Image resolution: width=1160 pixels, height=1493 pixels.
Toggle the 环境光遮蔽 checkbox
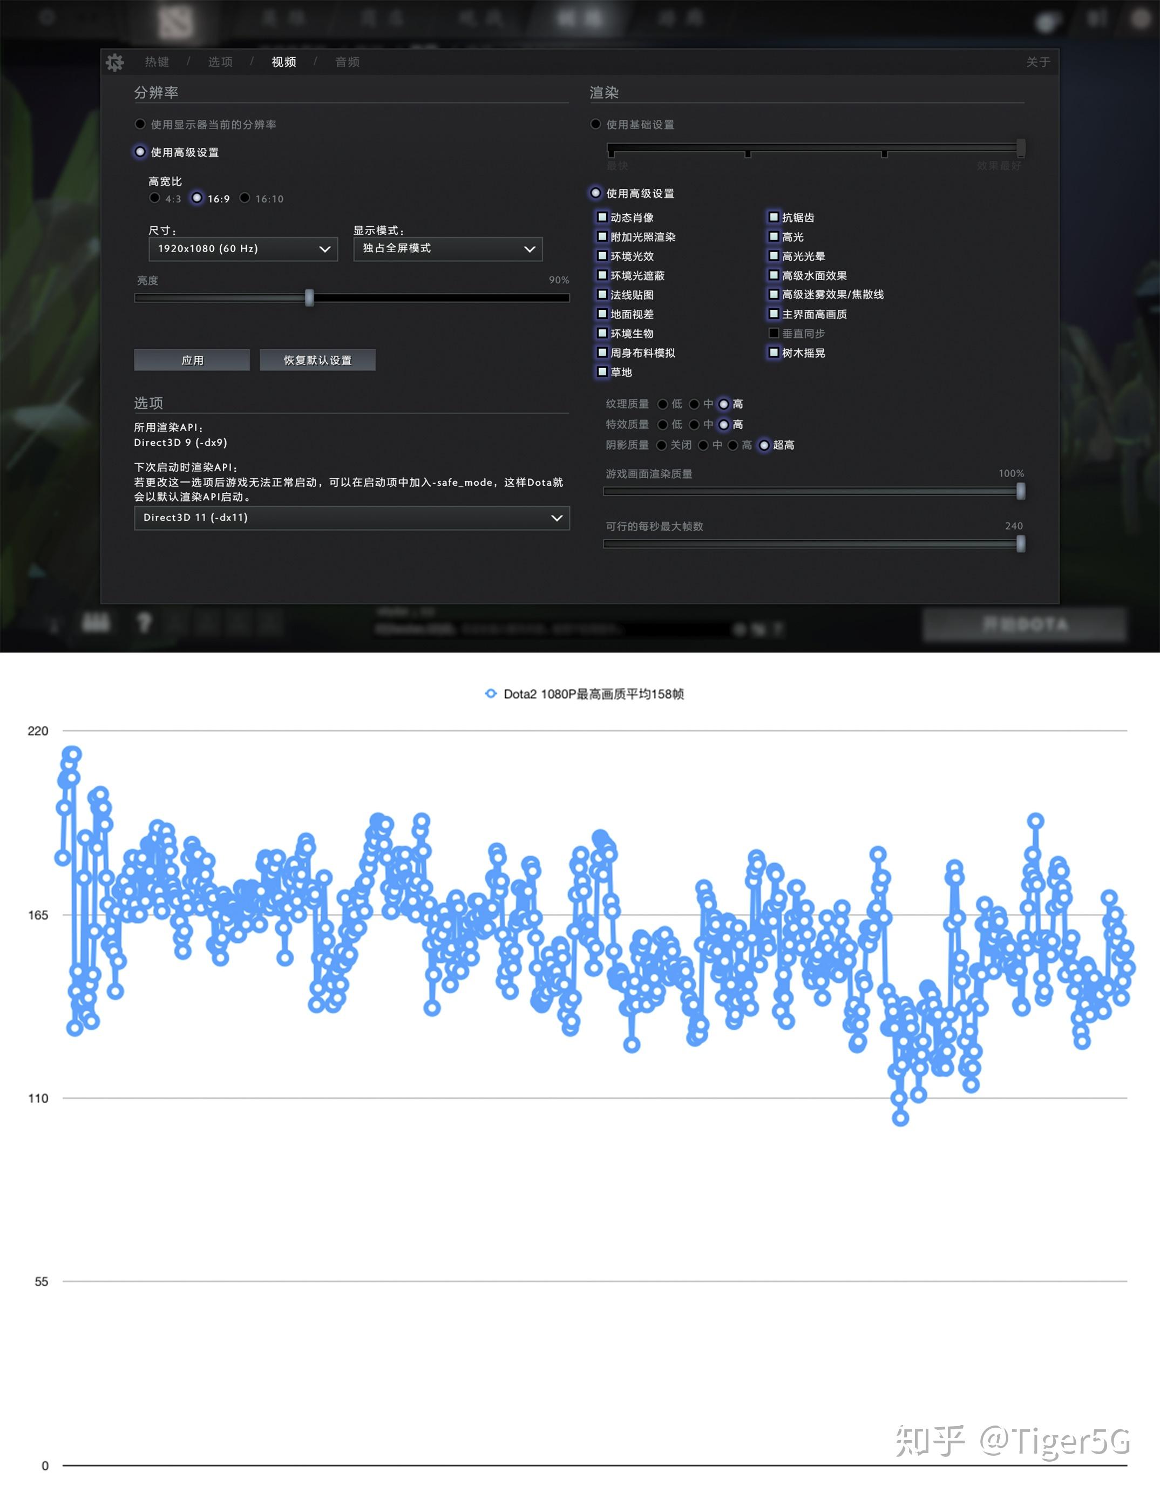click(x=602, y=275)
